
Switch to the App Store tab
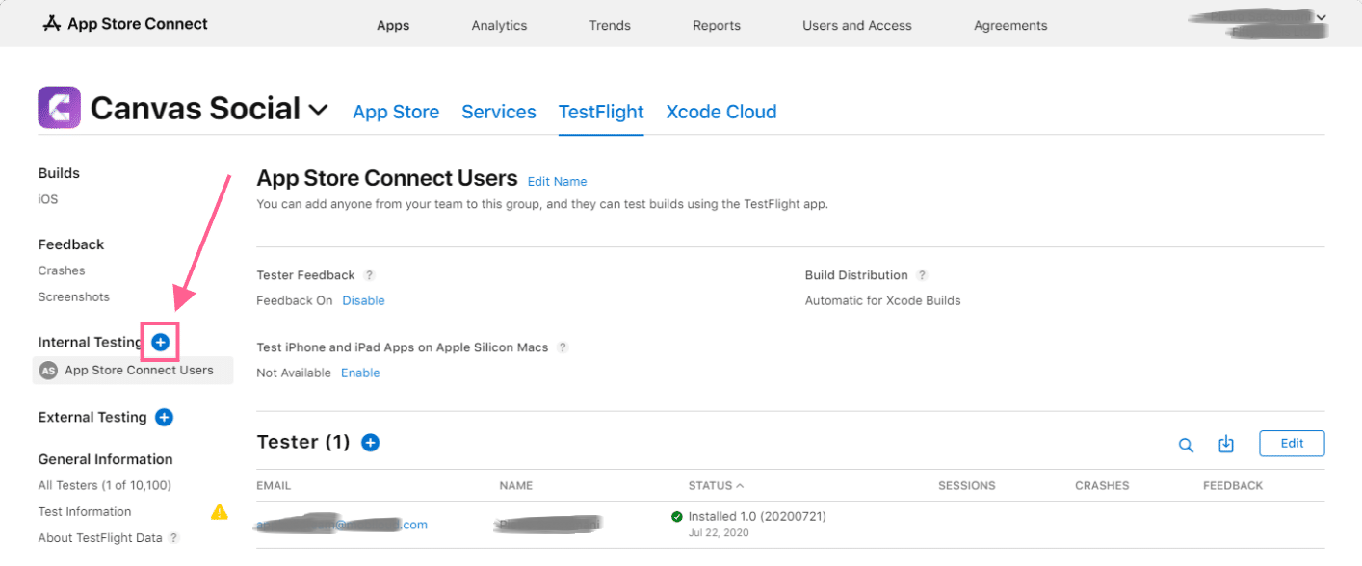[396, 112]
